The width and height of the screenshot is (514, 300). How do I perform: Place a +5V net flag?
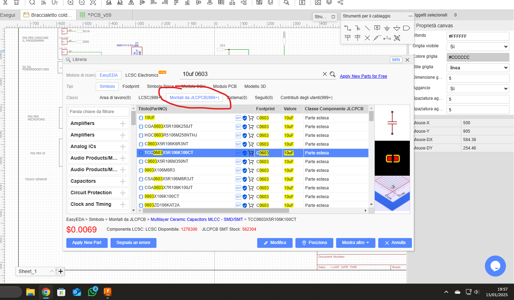(358, 38)
